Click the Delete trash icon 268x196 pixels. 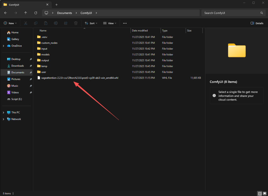coord(76,23)
